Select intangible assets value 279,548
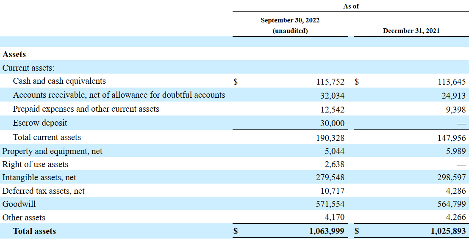 (x=330, y=178)
